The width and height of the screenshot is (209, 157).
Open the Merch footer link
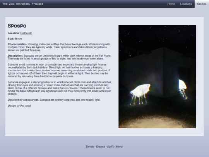pyautogui.click(x=120, y=147)
